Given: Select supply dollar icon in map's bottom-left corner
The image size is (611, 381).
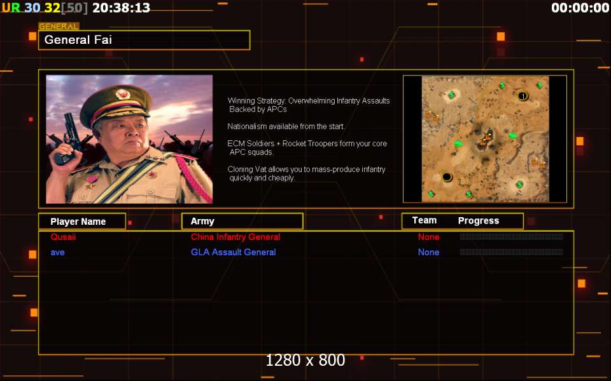Looking at the screenshot, I should pos(431,194).
